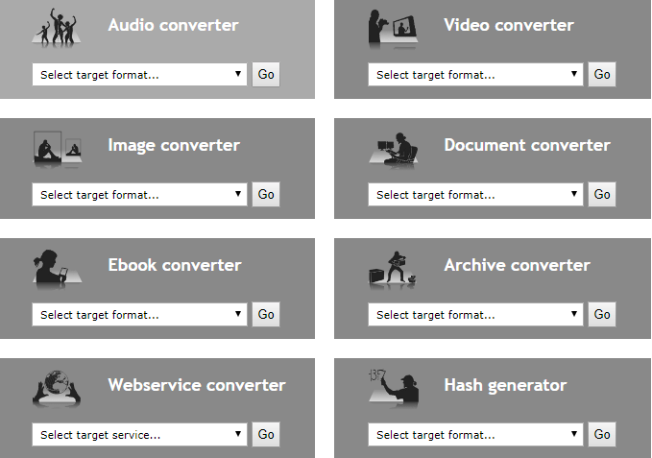652x458 pixels.
Task: Click the "Ebook converter" heading
Action: coord(175,265)
